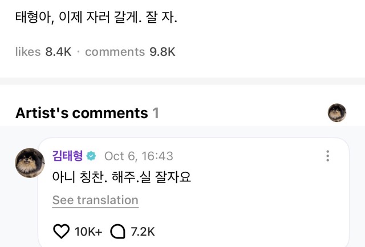This screenshot has width=365, height=247.
Task: Click the Oct 6, 16:43 timestamp
Action: (x=139, y=156)
